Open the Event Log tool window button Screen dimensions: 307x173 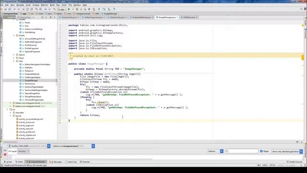pyautogui.click(x=71, y=162)
